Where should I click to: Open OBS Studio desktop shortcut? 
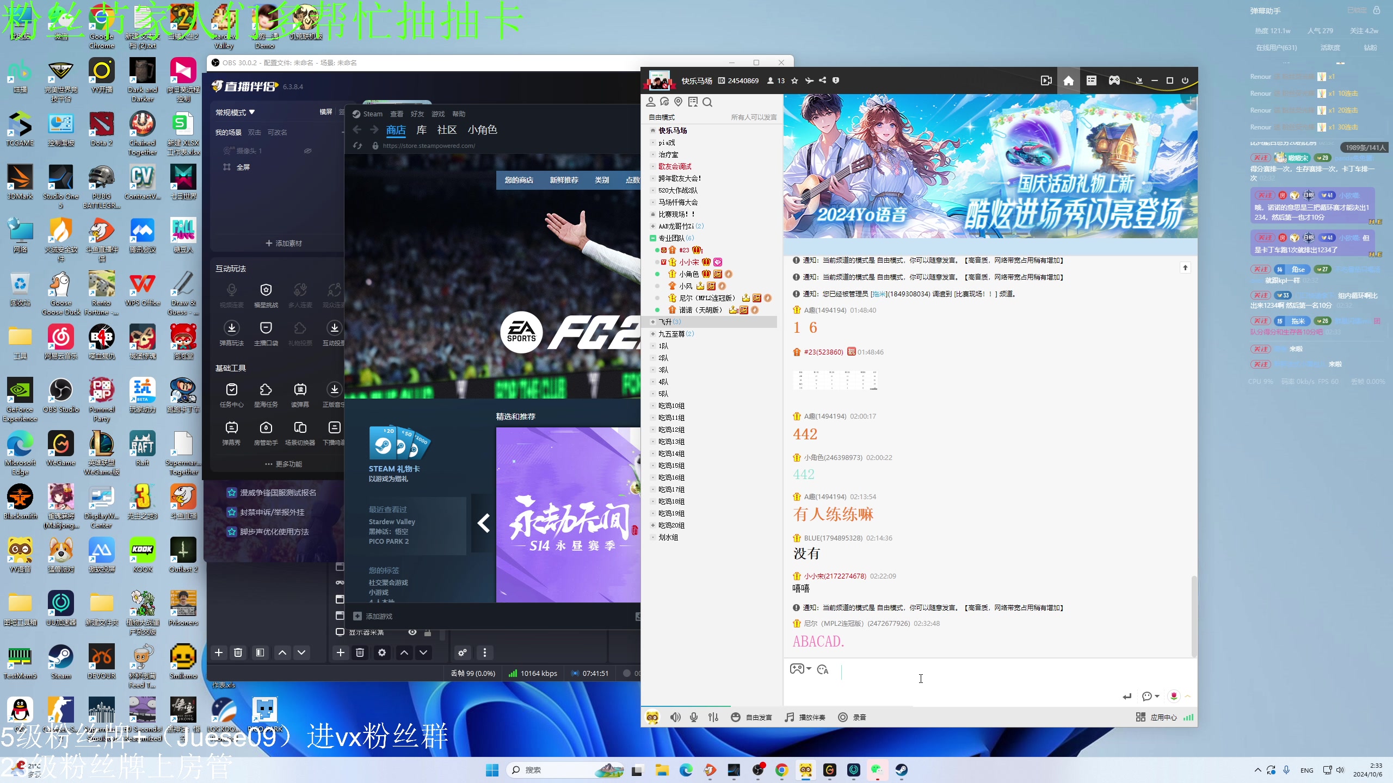(x=61, y=395)
